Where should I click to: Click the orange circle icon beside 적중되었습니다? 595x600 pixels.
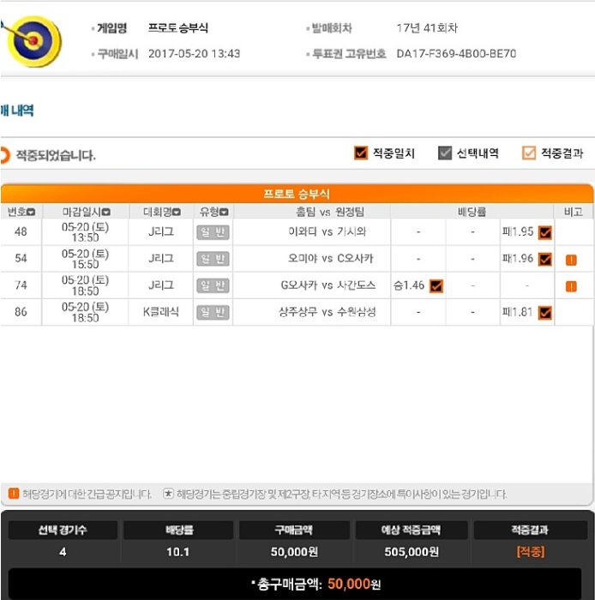point(5,155)
